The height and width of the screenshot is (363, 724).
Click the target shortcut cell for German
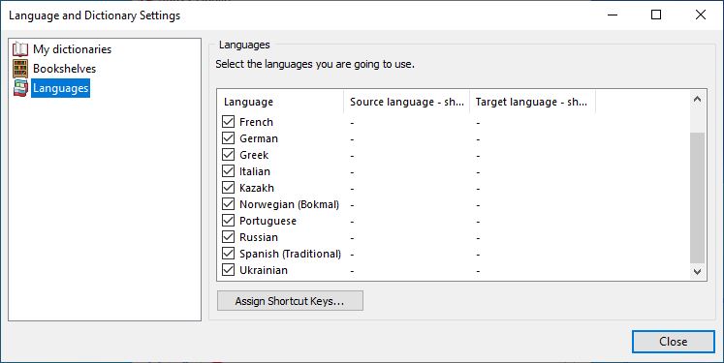pos(532,138)
